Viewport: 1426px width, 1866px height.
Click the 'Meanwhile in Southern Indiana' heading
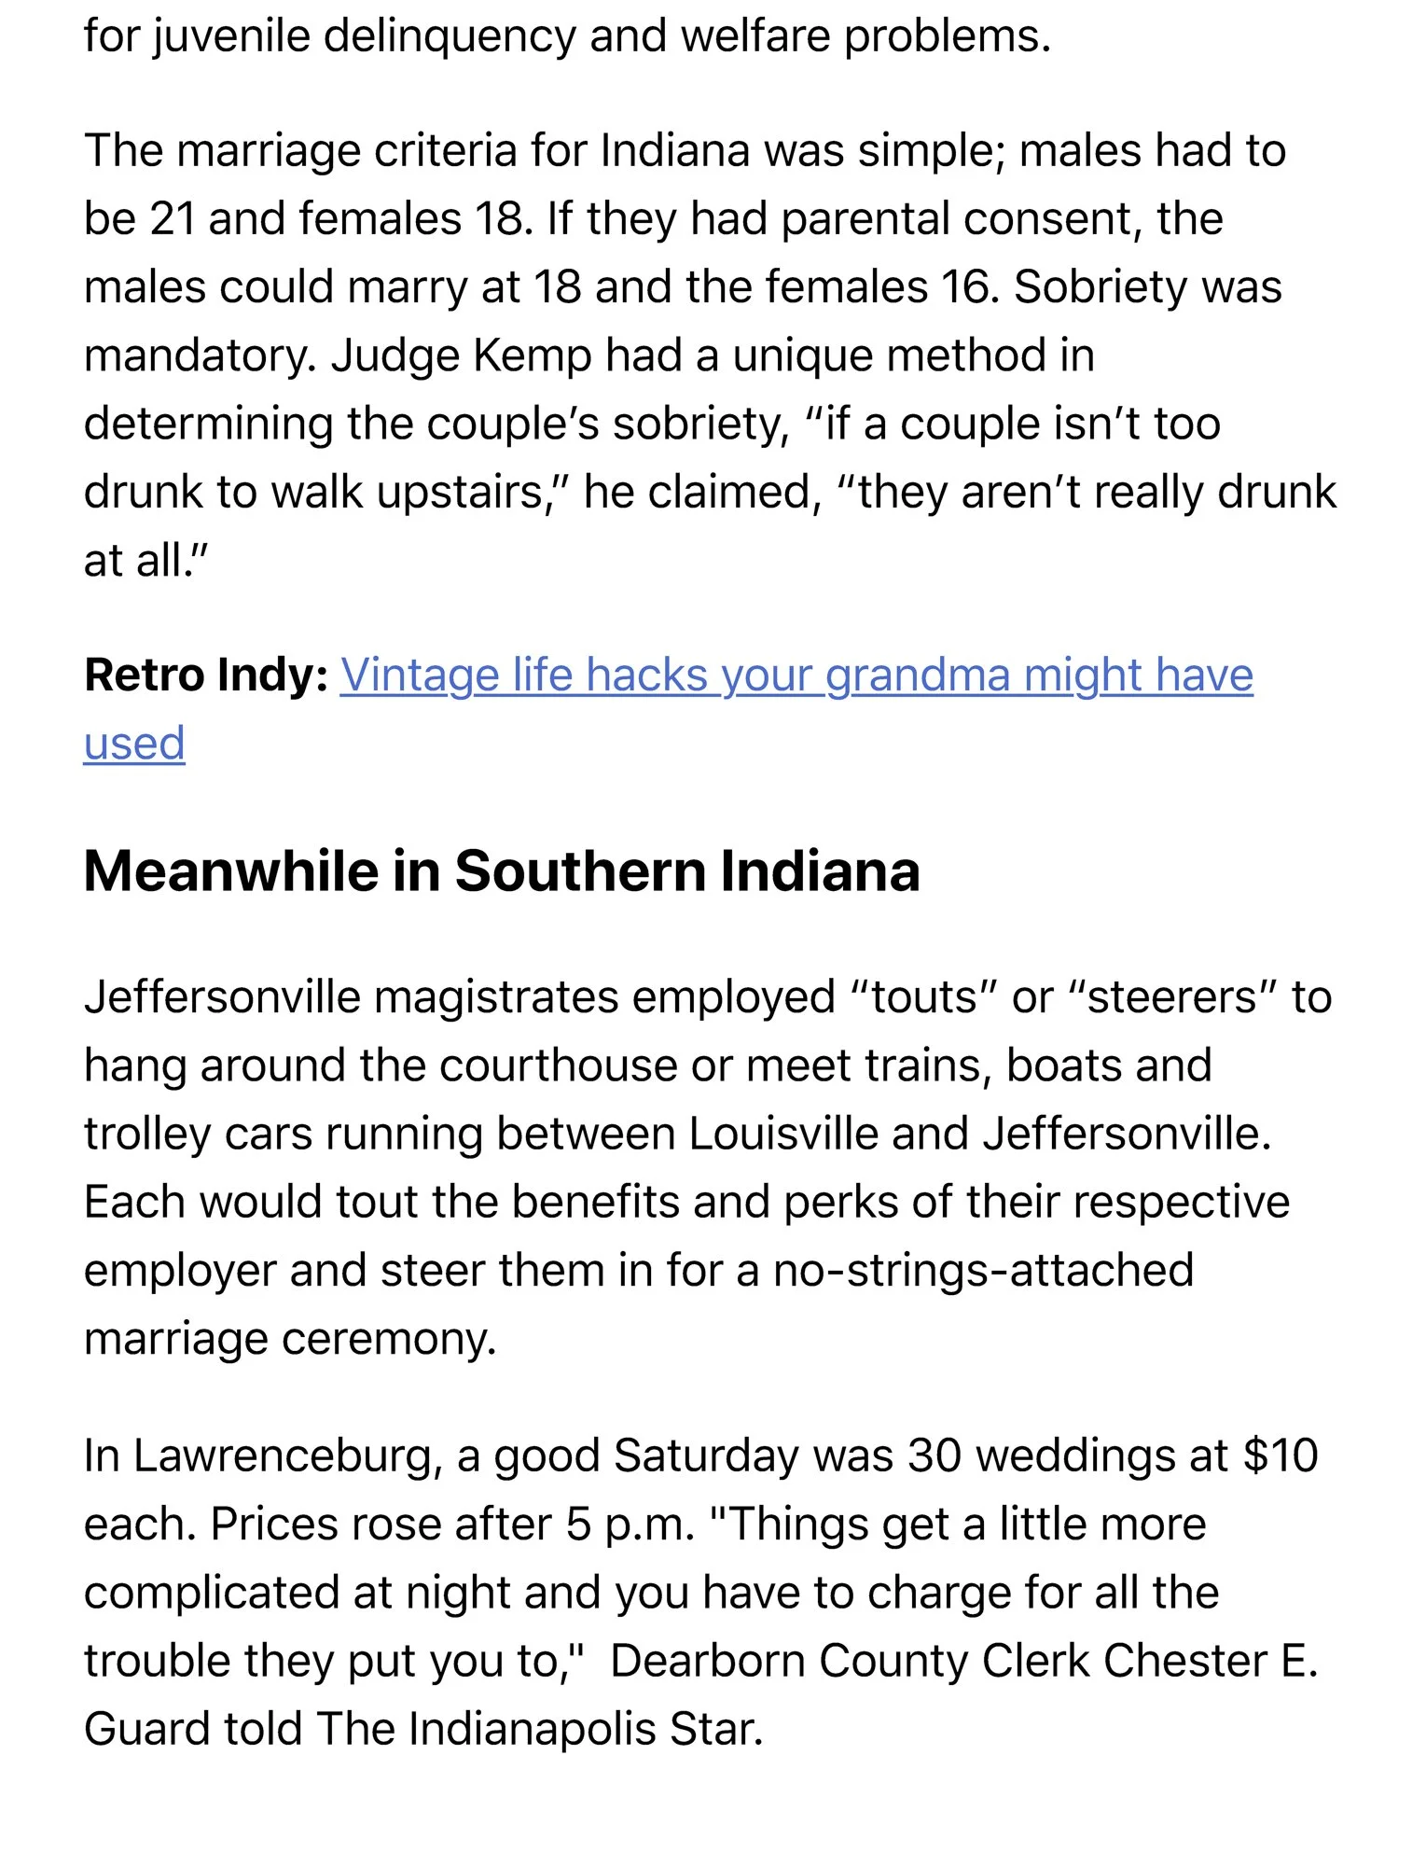coord(502,871)
